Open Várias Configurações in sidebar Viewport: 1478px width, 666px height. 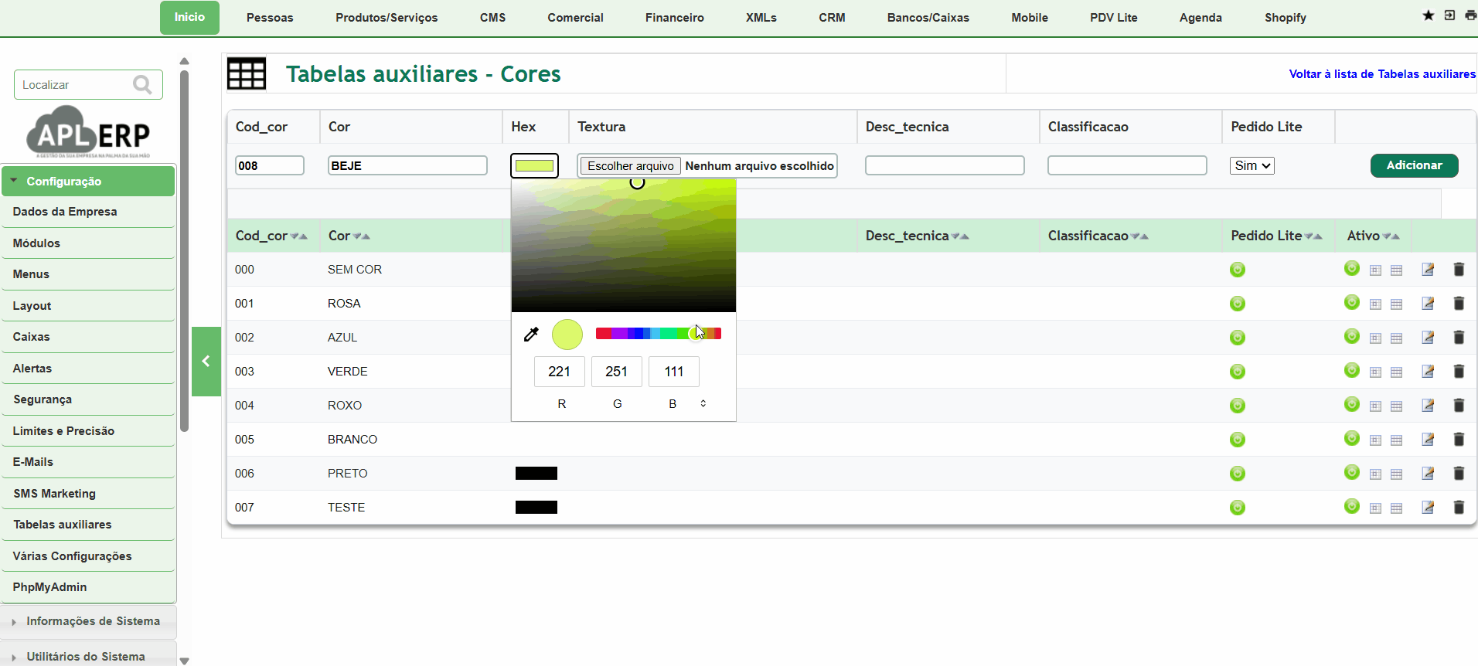tap(88, 556)
